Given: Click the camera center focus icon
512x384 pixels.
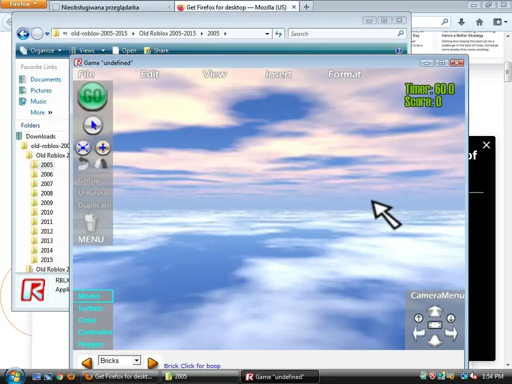Looking at the screenshot, I should [x=434, y=325].
